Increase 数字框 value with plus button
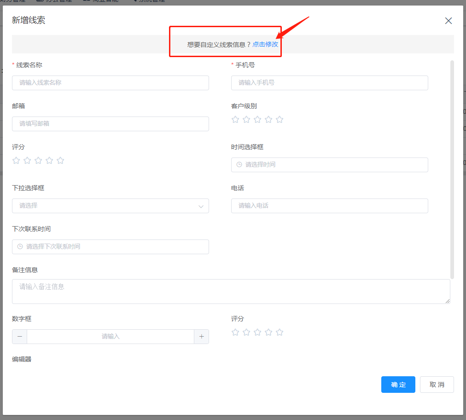The height and width of the screenshot is (420, 466). (201, 337)
